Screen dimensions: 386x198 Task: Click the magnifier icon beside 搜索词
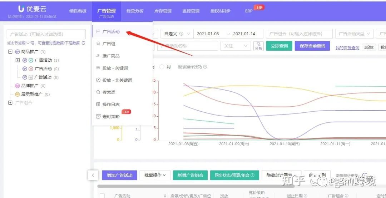tap(98, 92)
